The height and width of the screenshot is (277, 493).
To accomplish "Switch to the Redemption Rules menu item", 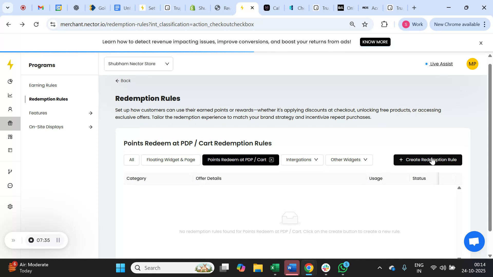I will (49, 99).
